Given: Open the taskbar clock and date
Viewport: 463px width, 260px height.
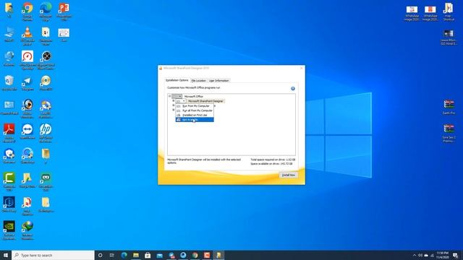Looking at the screenshot, I should click(x=442, y=255).
